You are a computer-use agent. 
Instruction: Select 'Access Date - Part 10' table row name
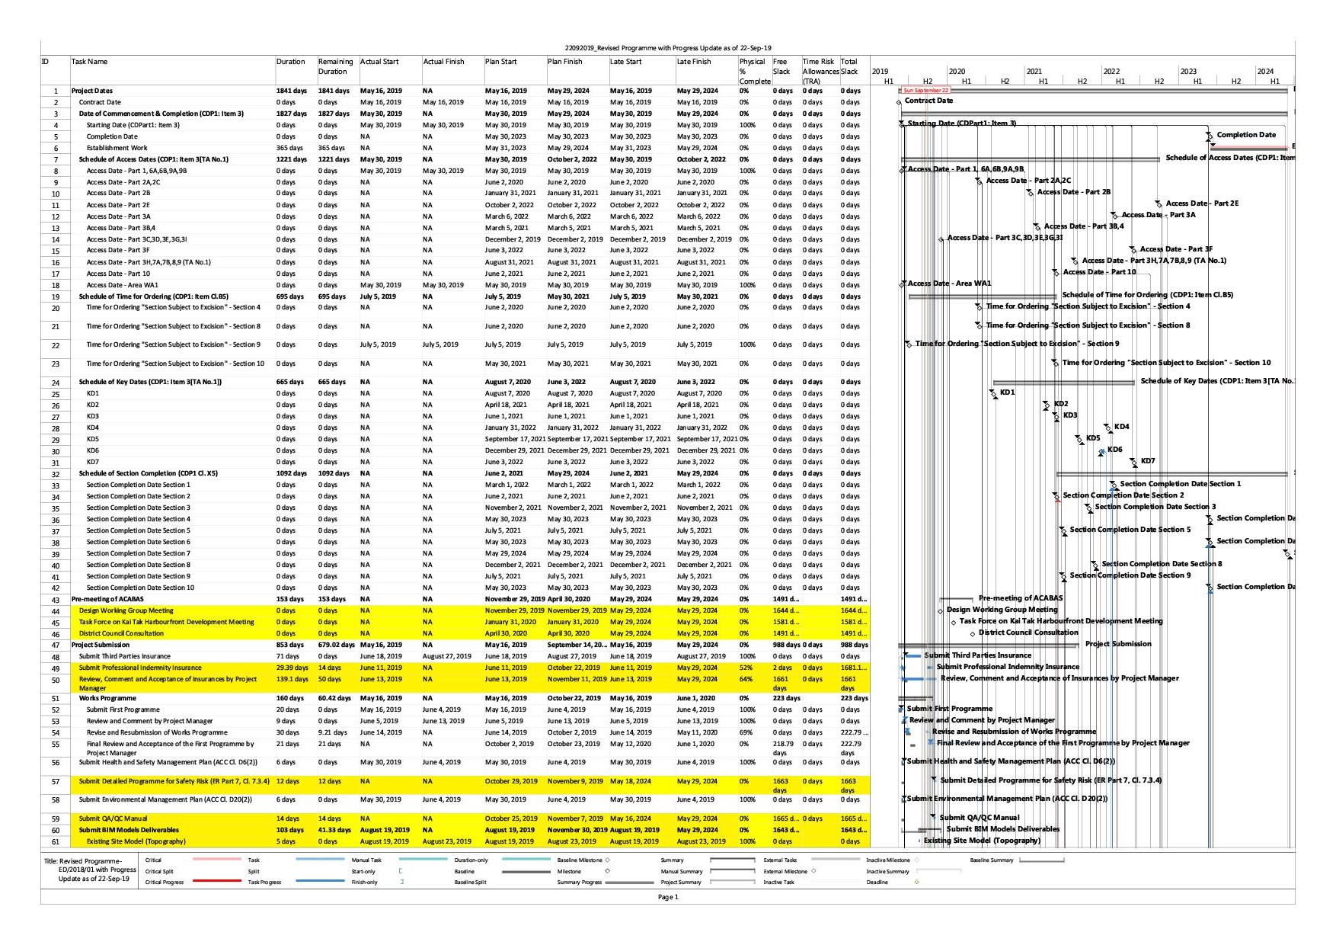[118, 274]
